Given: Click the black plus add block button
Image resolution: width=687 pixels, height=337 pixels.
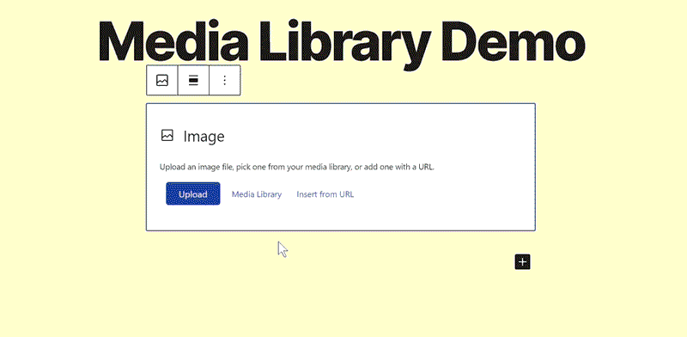Looking at the screenshot, I should [x=522, y=262].
